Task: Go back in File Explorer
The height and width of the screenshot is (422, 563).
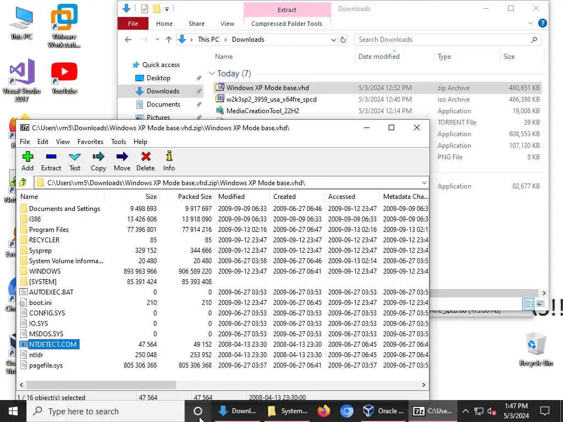Action: 128,40
